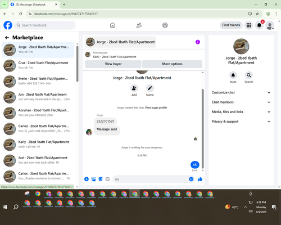Viewport: 281px width, 225px height.
Task: Open the Home feed icon
Action: pyautogui.click(x=112, y=25)
